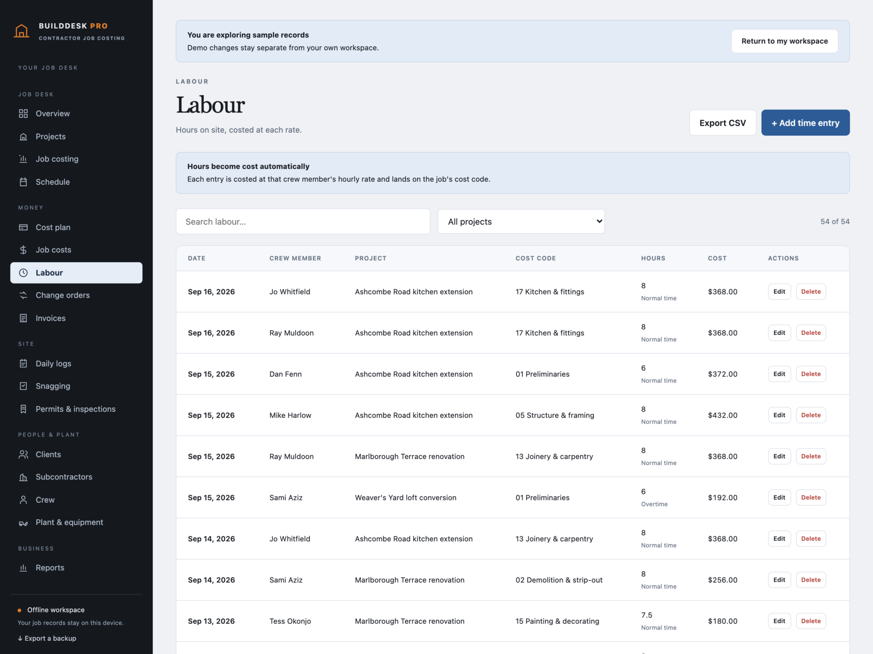Navigate to Subcontractors
This screenshot has height=654, width=873.
tap(76, 477)
